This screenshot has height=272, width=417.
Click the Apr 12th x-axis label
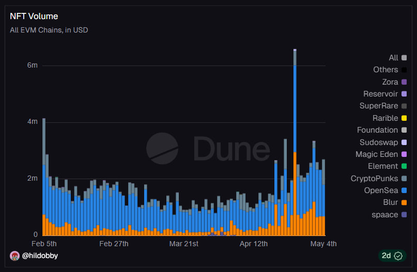point(253,244)
